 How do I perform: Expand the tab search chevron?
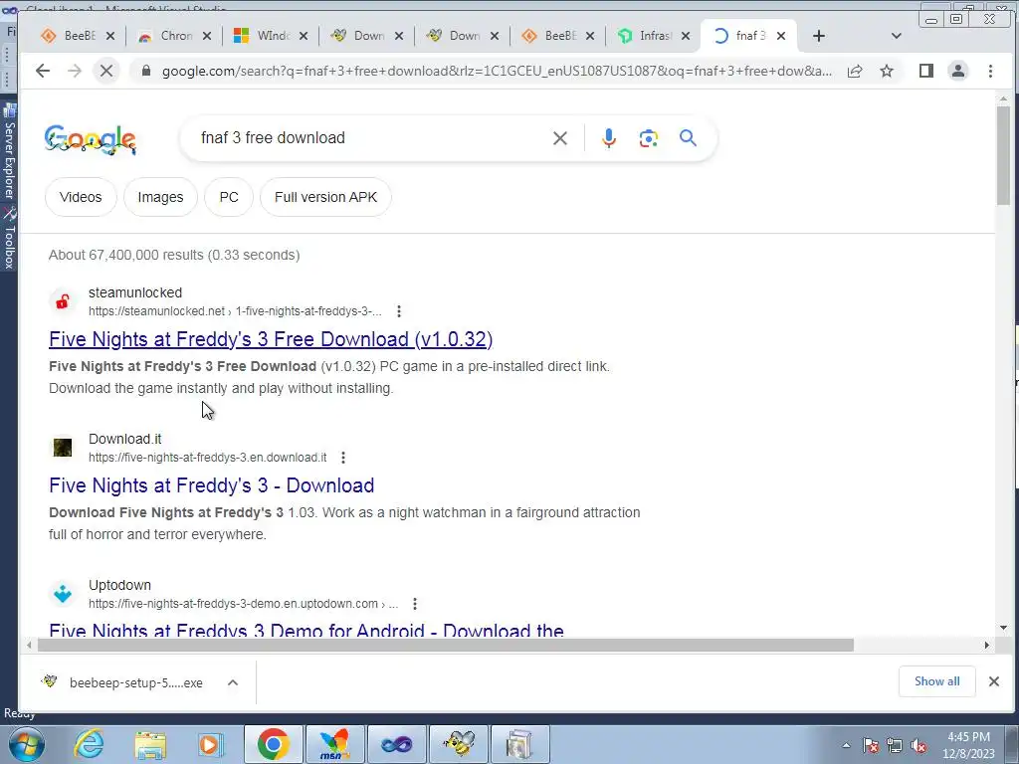[x=897, y=36]
